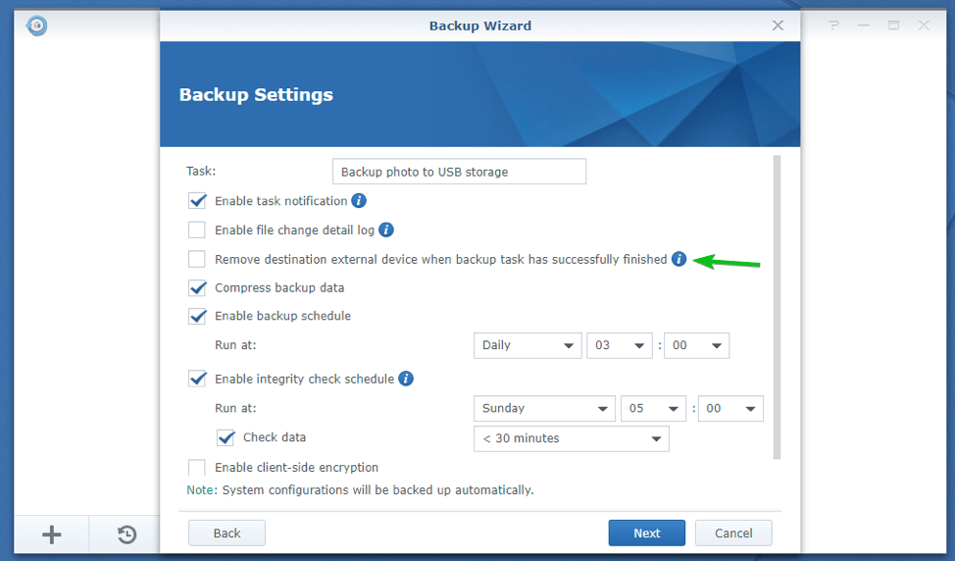
Task: Click the 'Enable backup schedule' label
Action: 282,316
